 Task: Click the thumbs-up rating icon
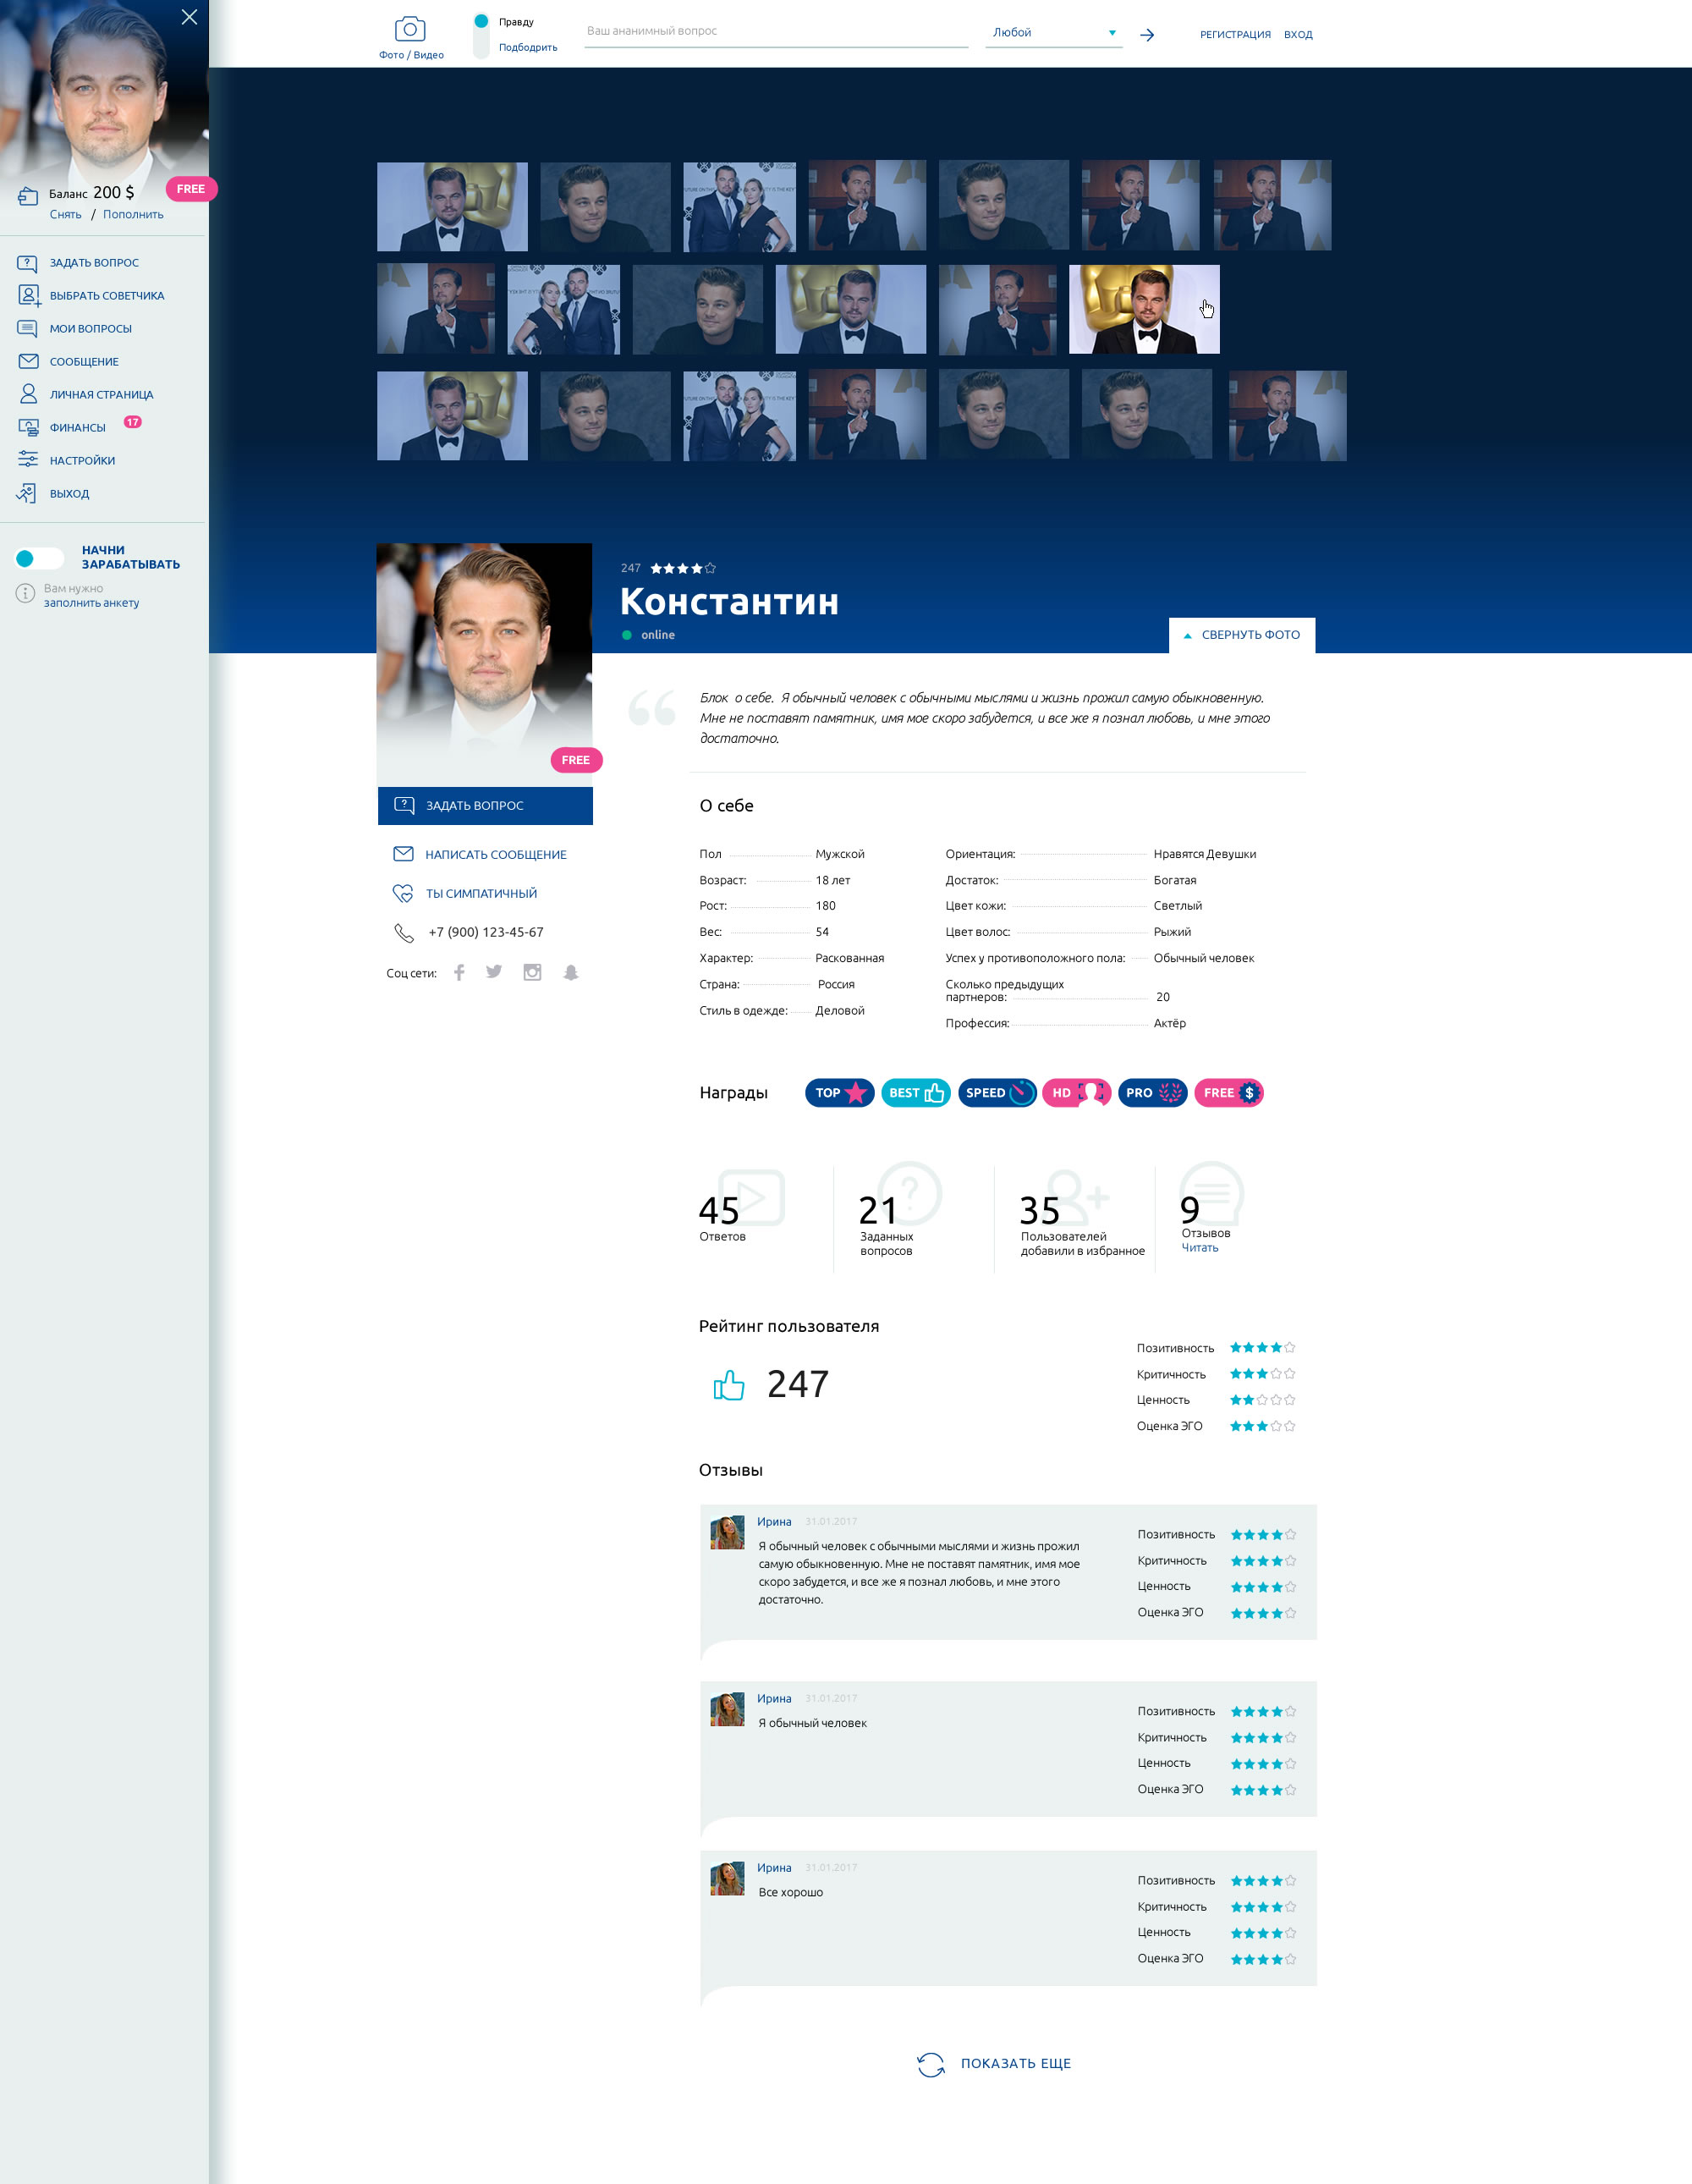coord(729,1385)
